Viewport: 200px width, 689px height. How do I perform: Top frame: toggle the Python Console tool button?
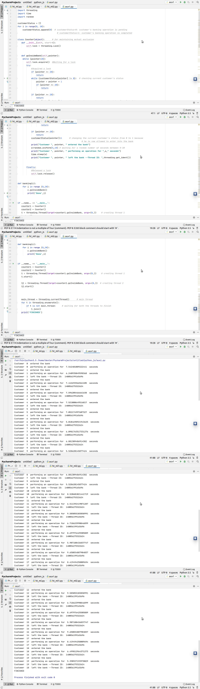(x=25, y=110)
